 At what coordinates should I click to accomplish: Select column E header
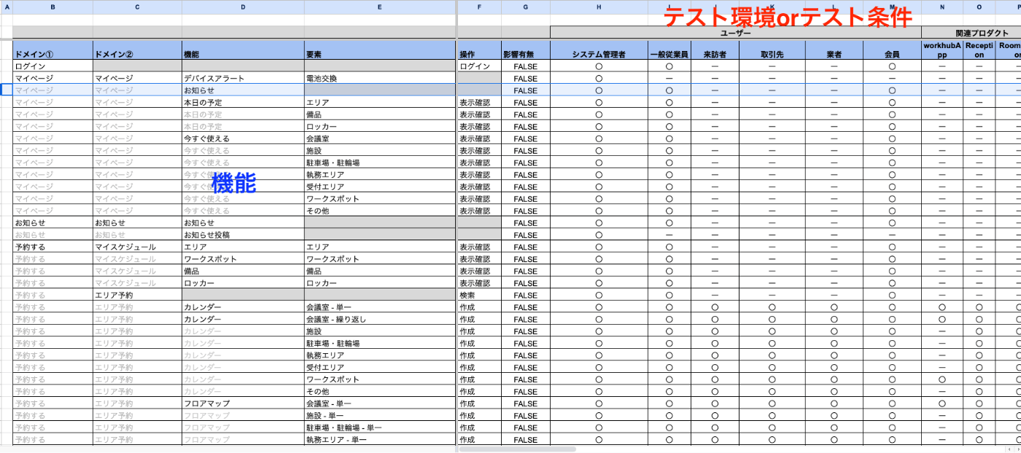pos(380,7)
